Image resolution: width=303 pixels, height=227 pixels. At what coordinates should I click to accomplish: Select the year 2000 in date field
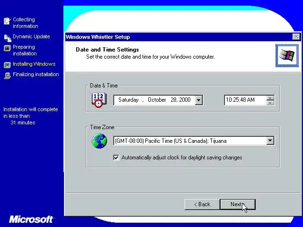coord(185,100)
